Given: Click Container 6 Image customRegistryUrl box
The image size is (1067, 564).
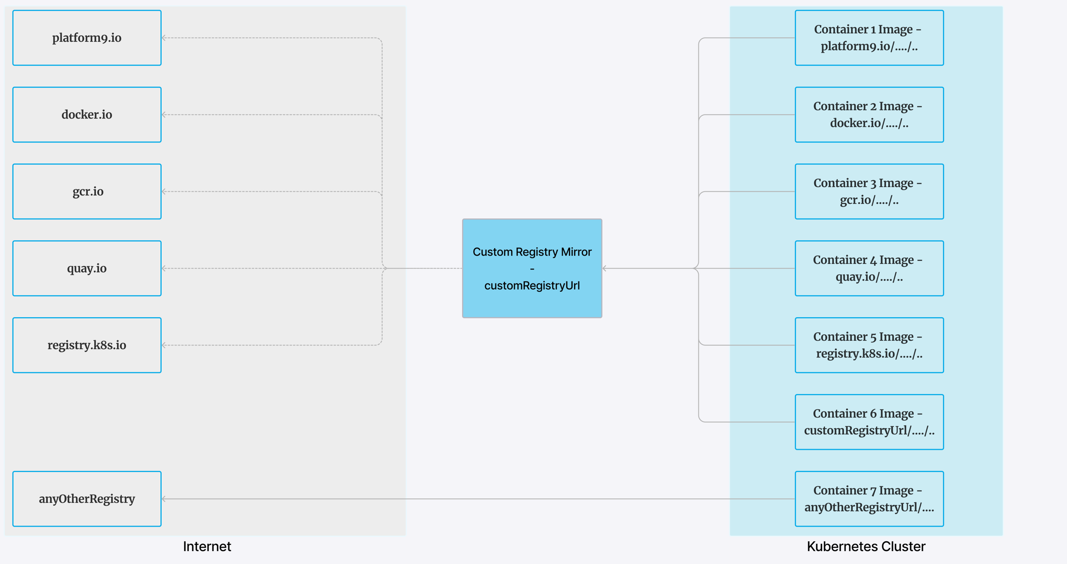Looking at the screenshot, I should (x=869, y=422).
